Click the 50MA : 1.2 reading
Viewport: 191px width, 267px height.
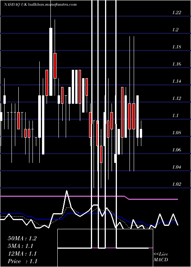coord(22,238)
